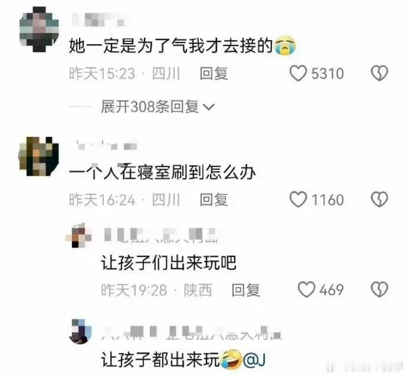Reply to the 昨天16:24 四川 comment
The image size is (407, 376).
(x=214, y=199)
